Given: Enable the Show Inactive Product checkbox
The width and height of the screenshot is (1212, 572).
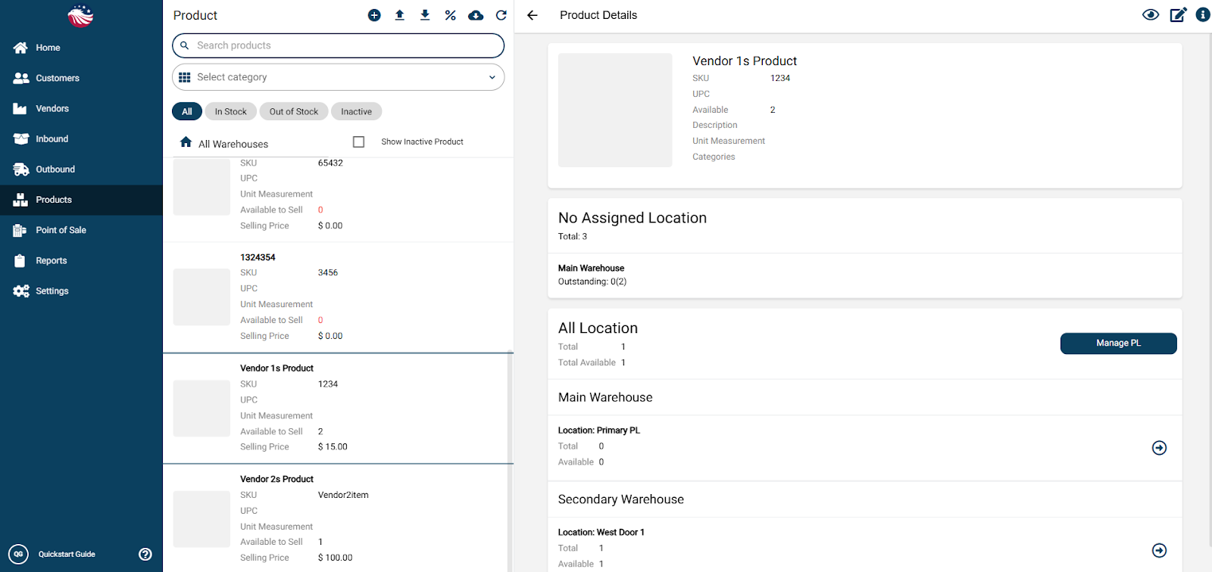Looking at the screenshot, I should pos(359,141).
